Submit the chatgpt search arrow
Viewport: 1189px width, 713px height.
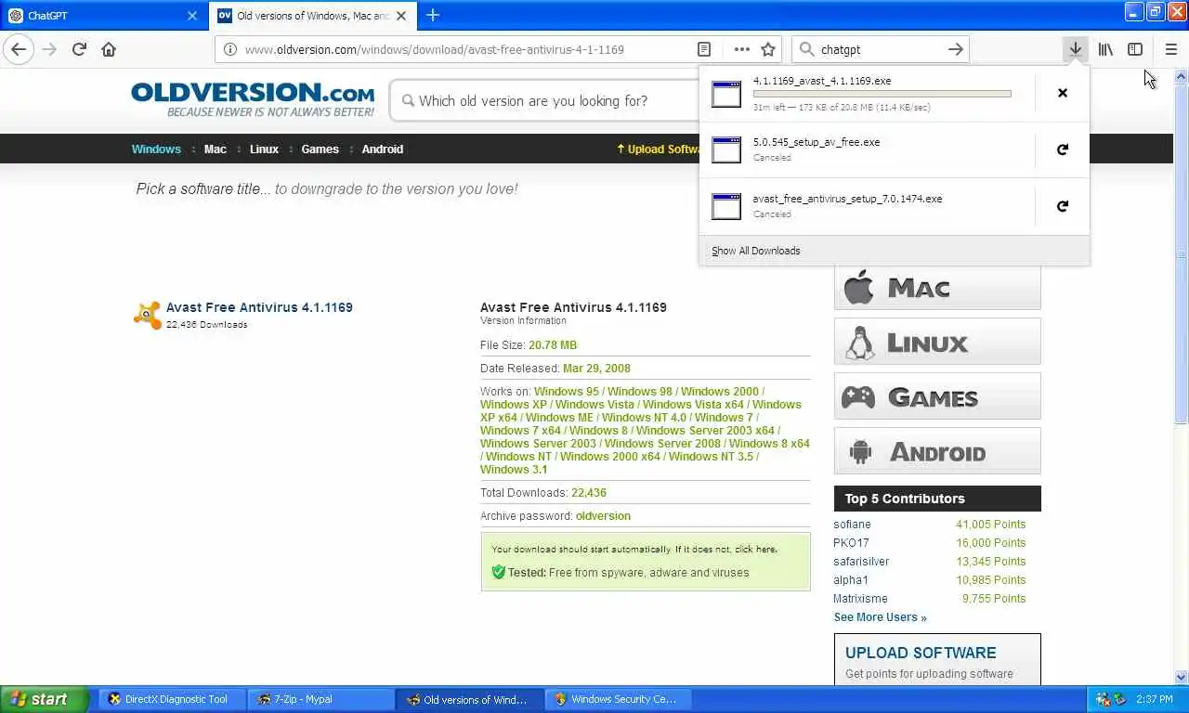click(955, 49)
